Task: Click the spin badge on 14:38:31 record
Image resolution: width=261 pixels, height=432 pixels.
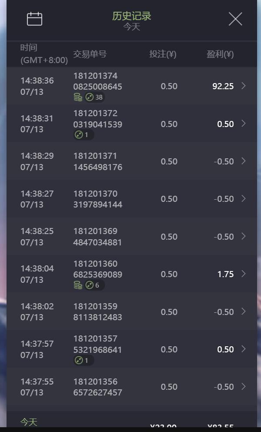Action: pos(84,135)
